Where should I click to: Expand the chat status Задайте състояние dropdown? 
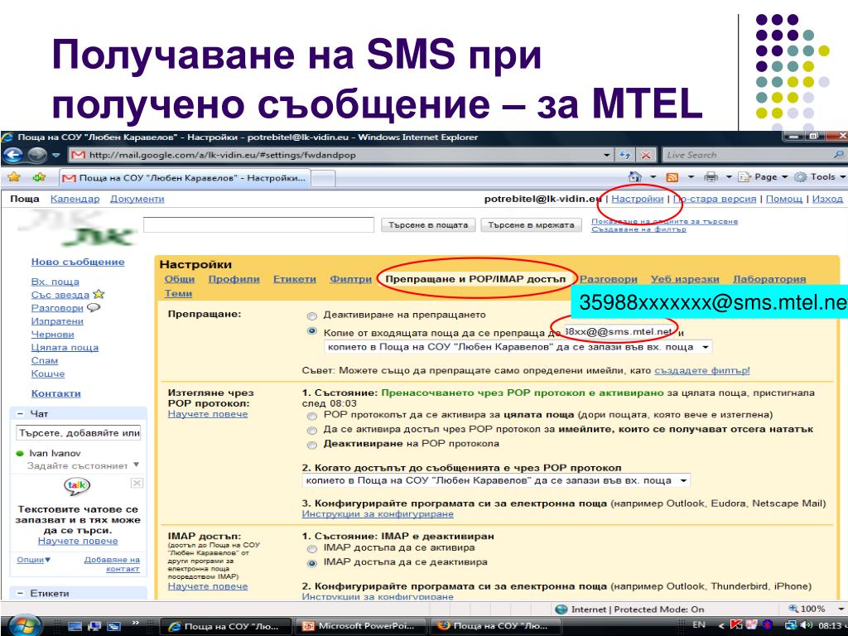coord(137,465)
